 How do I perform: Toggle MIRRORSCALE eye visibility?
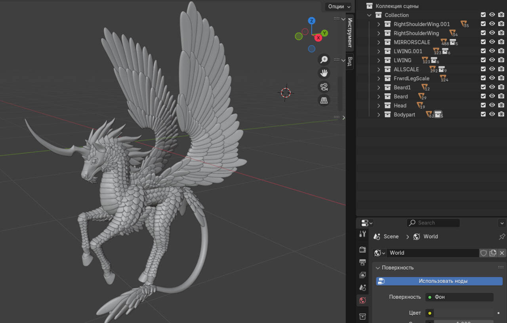[492, 42]
